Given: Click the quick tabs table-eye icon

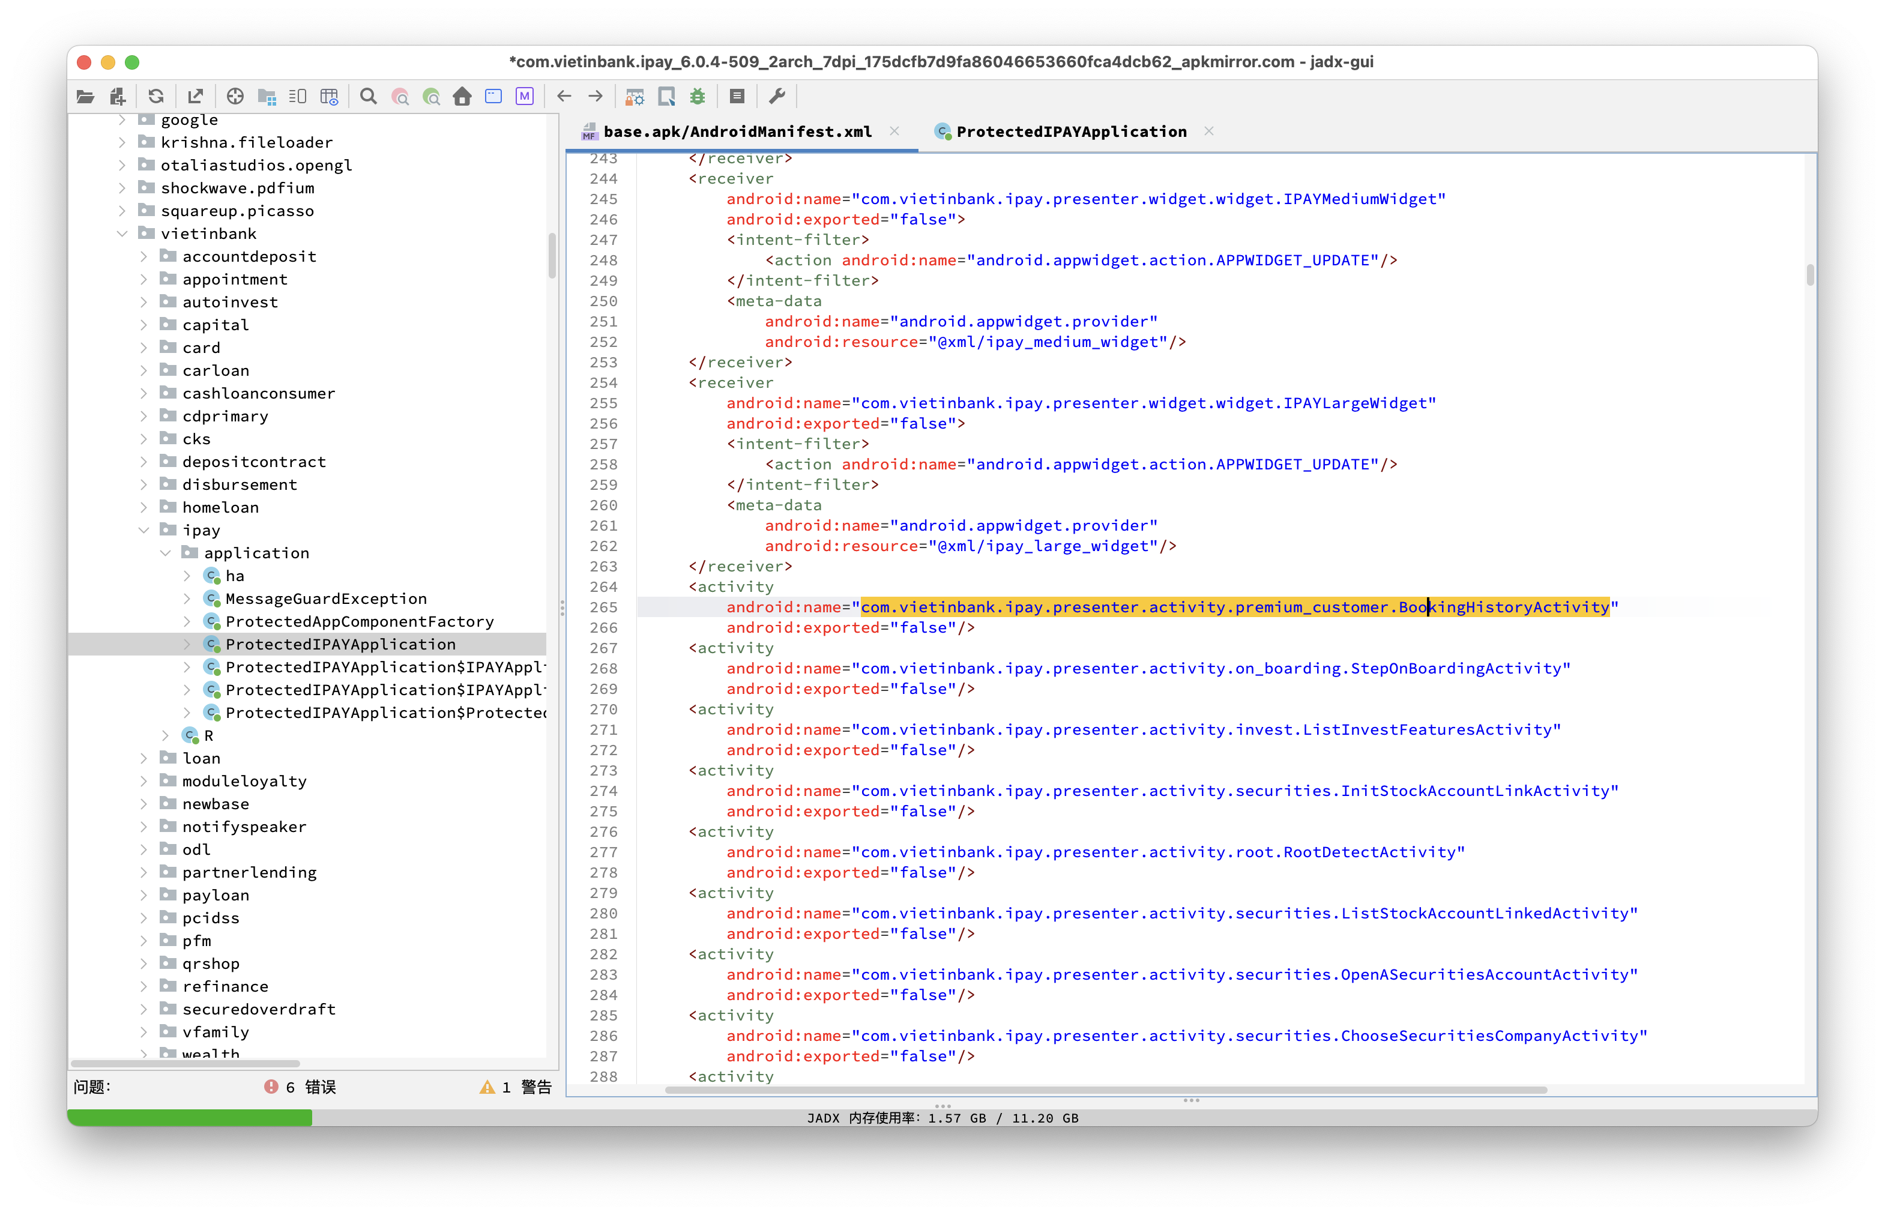Looking at the screenshot, I should tap(329, 96).
